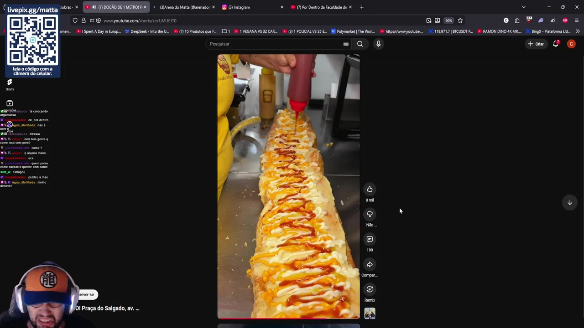Open the site permissions icon in address bar
The height and width of the screenshot is (328, 584).
click(92, 20)
